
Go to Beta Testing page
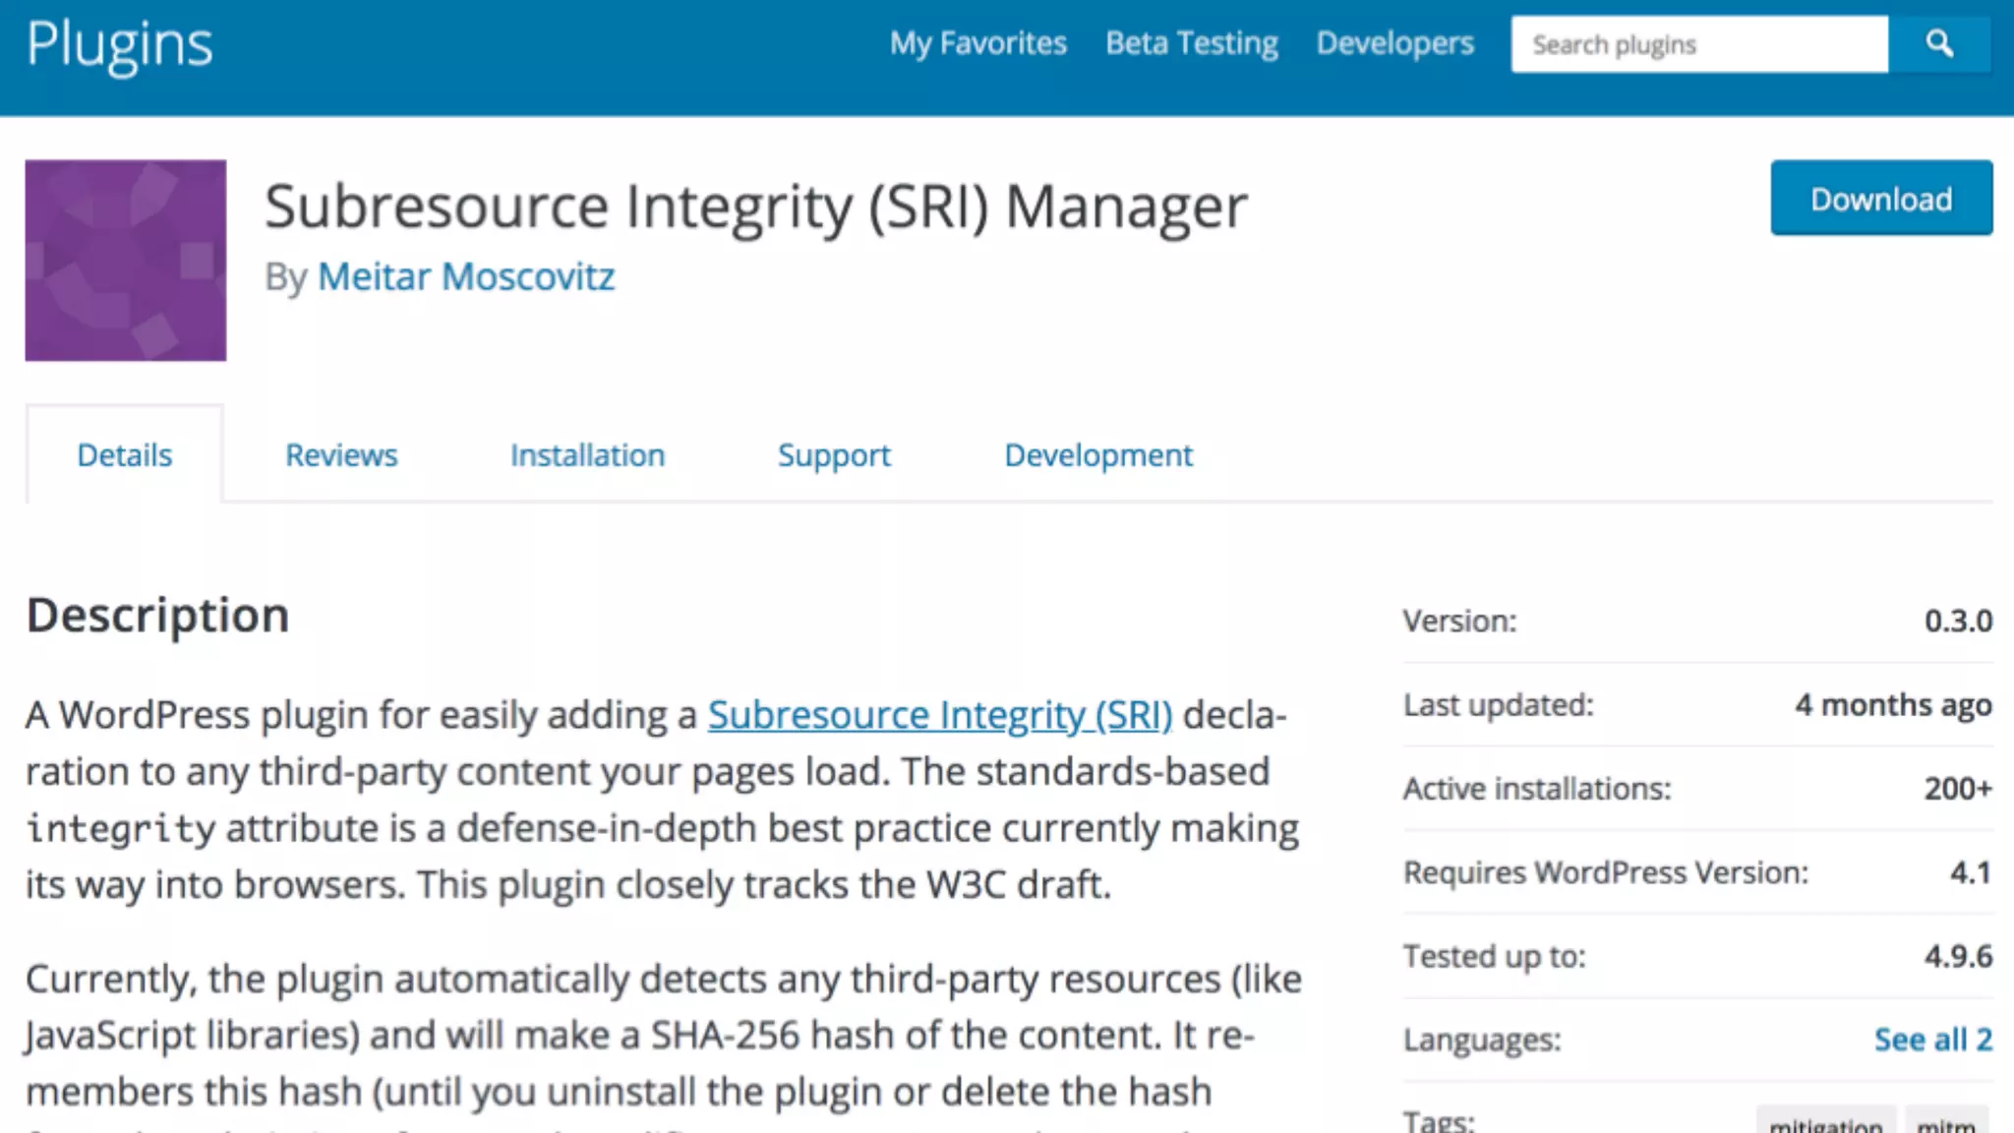tap(1191, 43)
